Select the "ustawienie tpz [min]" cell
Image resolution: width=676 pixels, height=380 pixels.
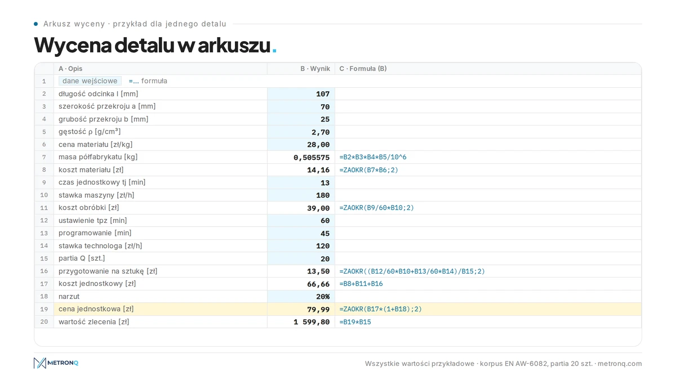[161, 221]
